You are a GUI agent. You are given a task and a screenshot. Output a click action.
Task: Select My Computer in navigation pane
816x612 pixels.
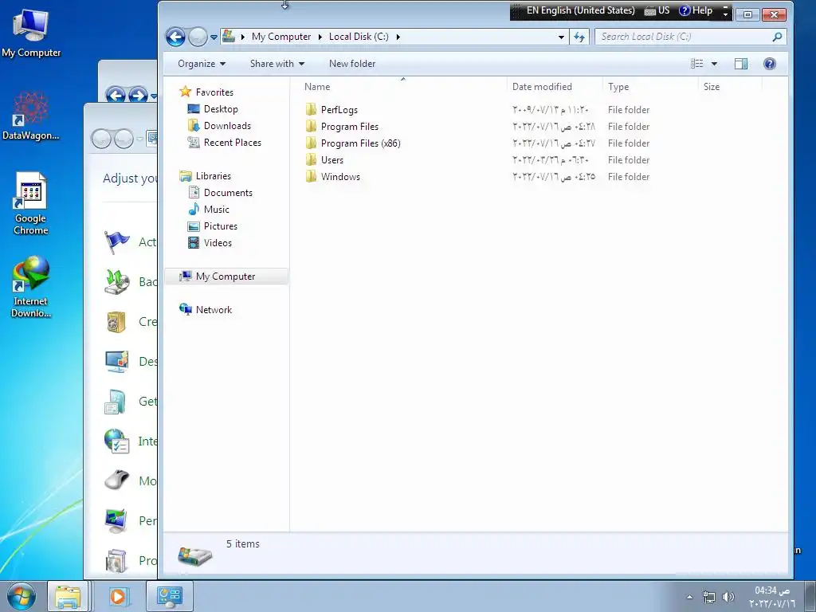(x=226, y=277)
